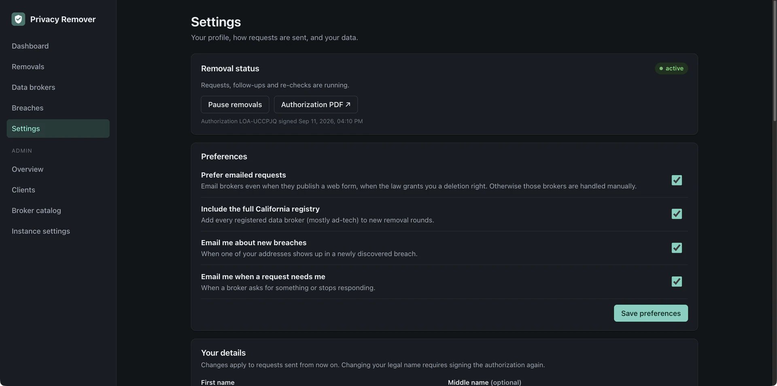This screenshot has height=386, width=777.
Task: Click the Pause removals button
Action: tap(235, 105)
